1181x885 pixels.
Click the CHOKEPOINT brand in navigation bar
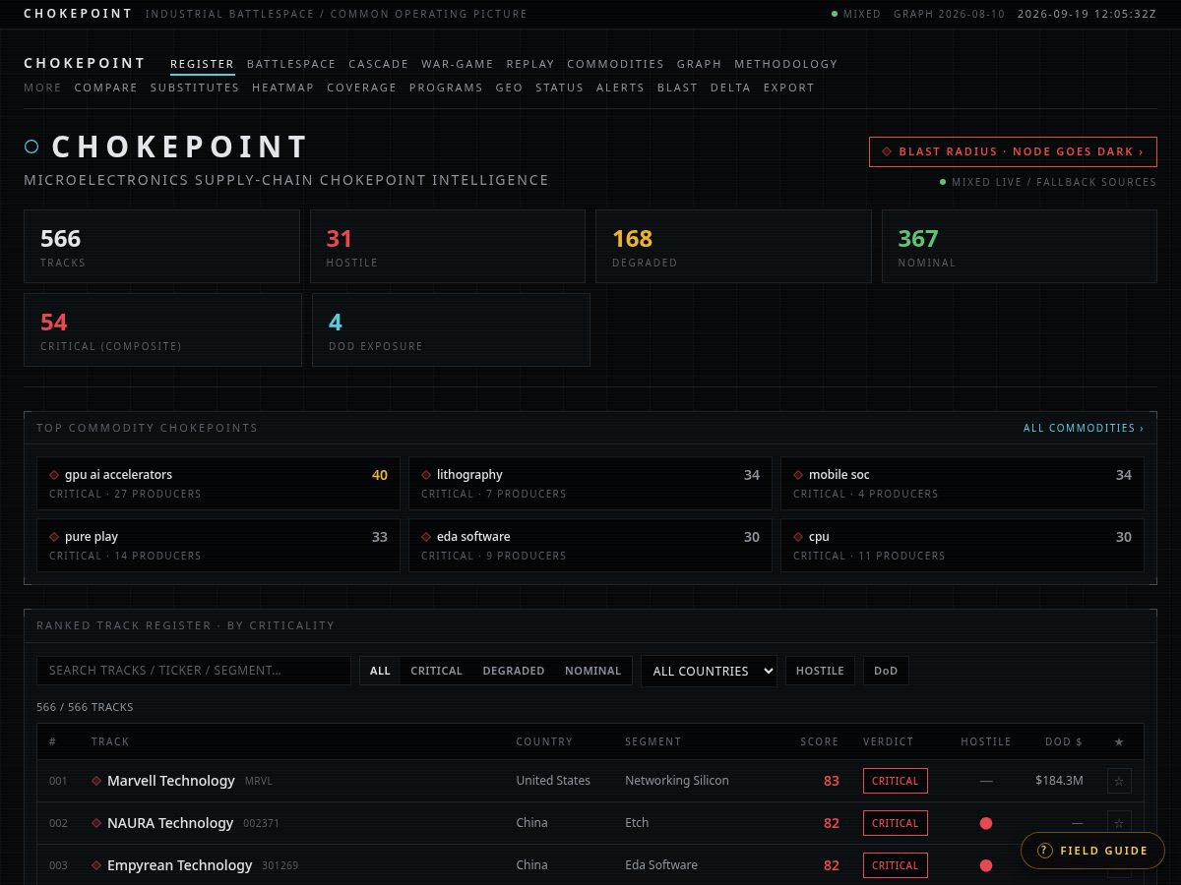(84, 64)
